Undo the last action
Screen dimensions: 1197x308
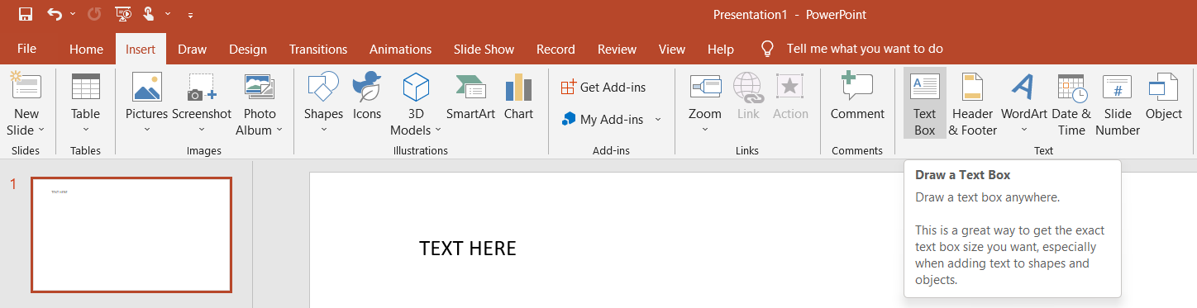pyautogui.click(x=55, y=14)
